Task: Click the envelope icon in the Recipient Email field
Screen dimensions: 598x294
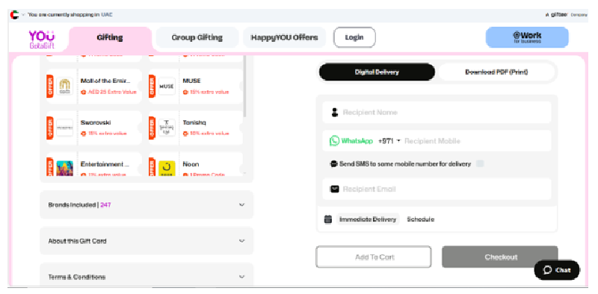Action: point(334,189)
